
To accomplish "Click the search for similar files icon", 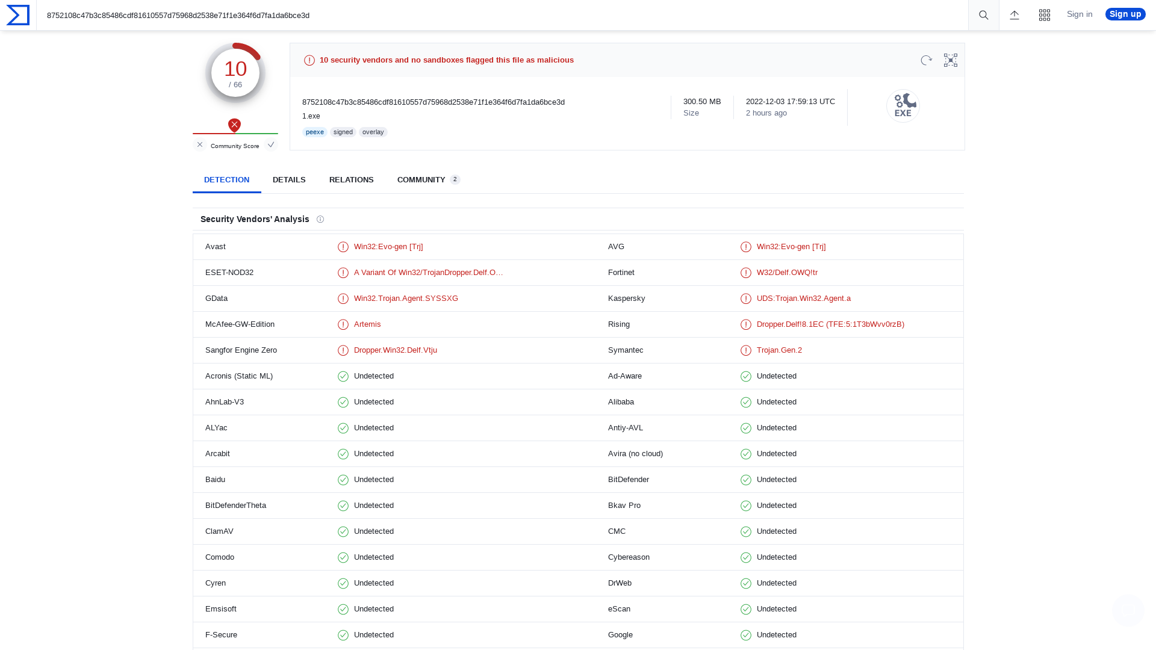I will [x=950, y=60].
